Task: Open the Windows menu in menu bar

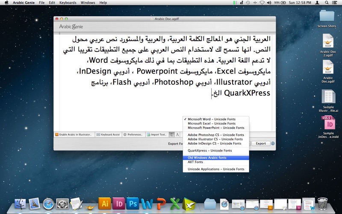Action: click(88, 3)
